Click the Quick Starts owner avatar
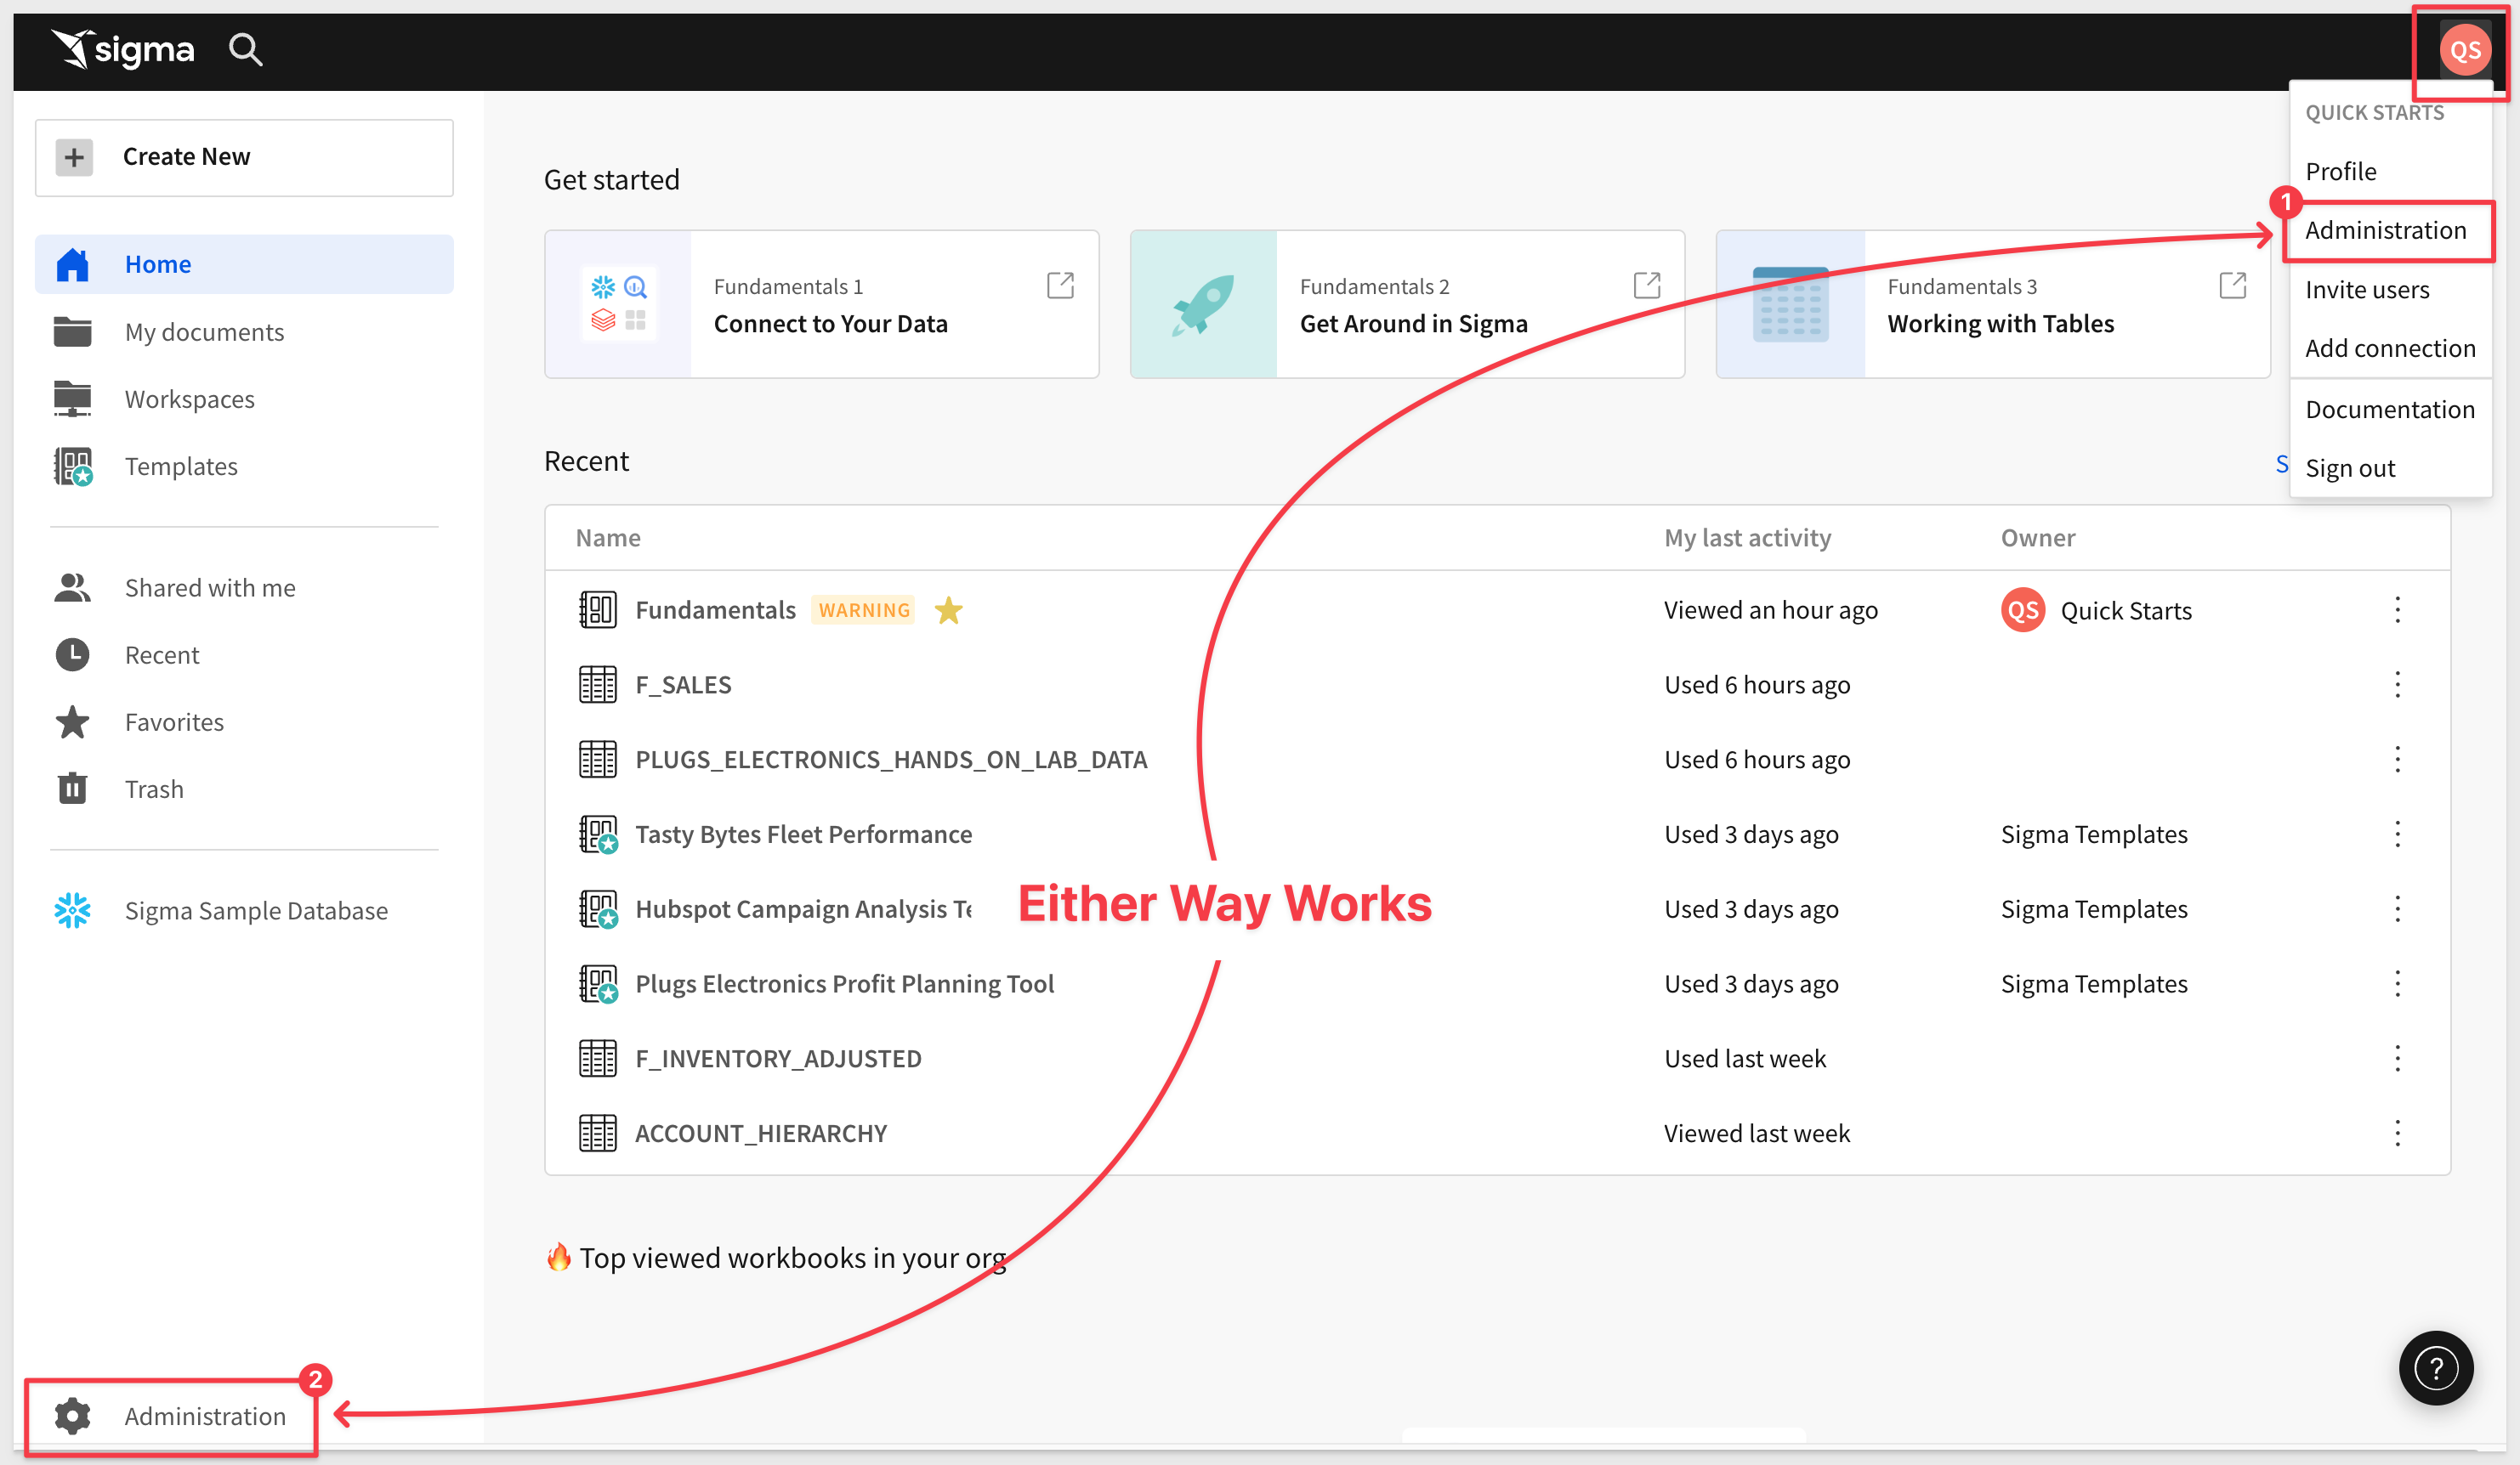Image resolution: width=2520 pixels, height=1465 pixels. click(2022, 609)
